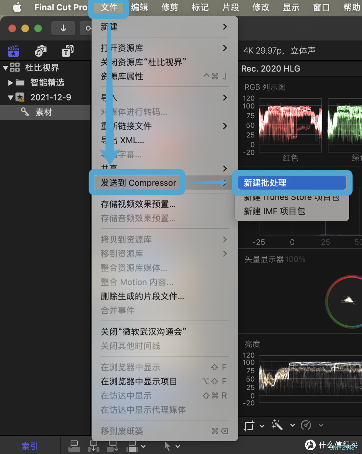Screen dimensions: 362x454
Task: Click the 亮度 luma waveform display
Action: pyautogui.click(x=310, y=379)
